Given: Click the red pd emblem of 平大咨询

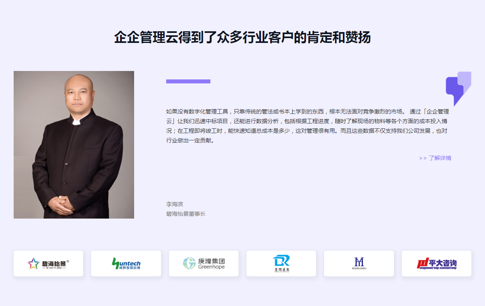Looking at the screenshot, I should pos(423,263).
